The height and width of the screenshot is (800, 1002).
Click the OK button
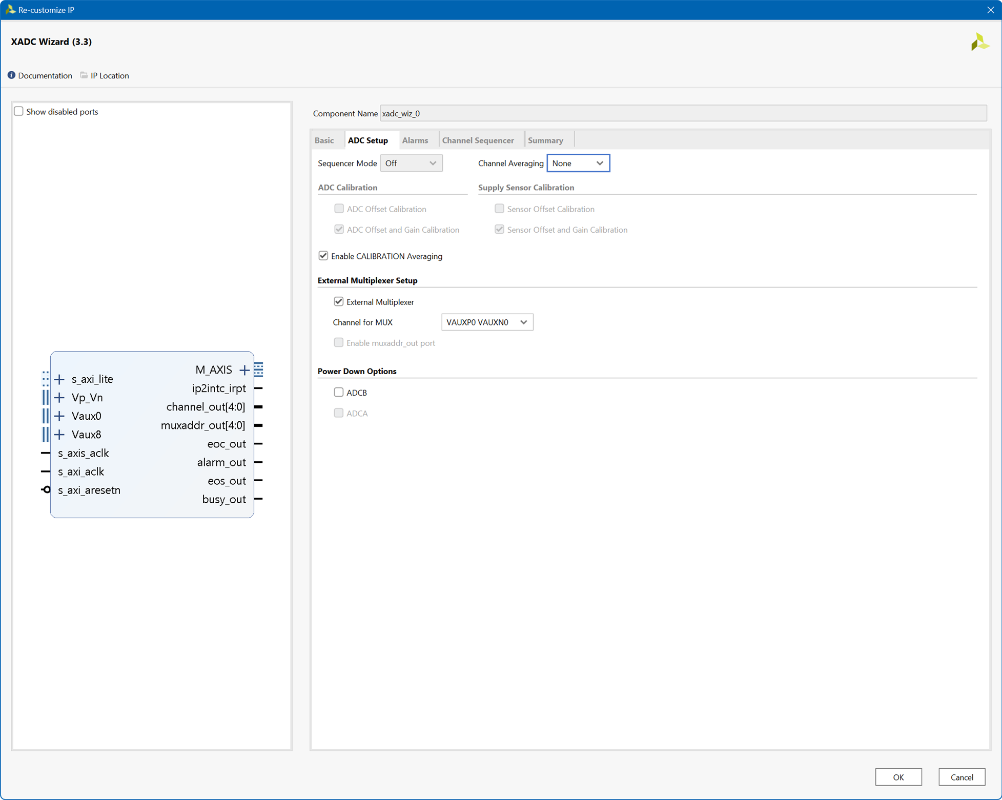898,777
